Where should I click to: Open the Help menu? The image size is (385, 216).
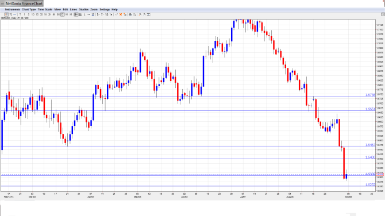click(x=114, y=9)
